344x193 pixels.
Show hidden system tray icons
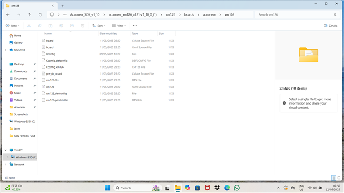(x=278, y=188)
